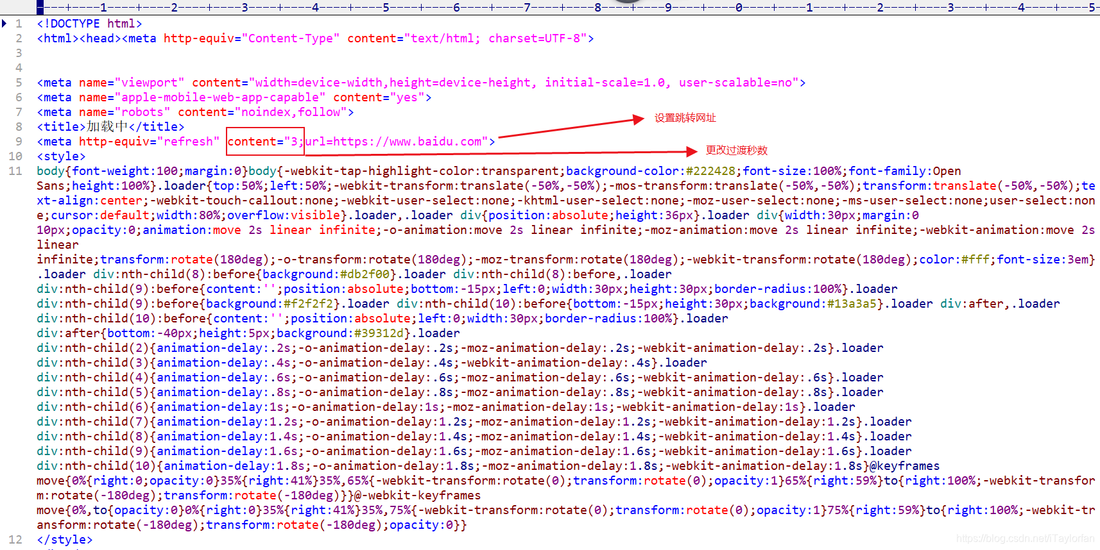This screenshot has width=1100, height=550.
Task: Click the blue cursor marker on the ruler
Action: tap(40, 8)
